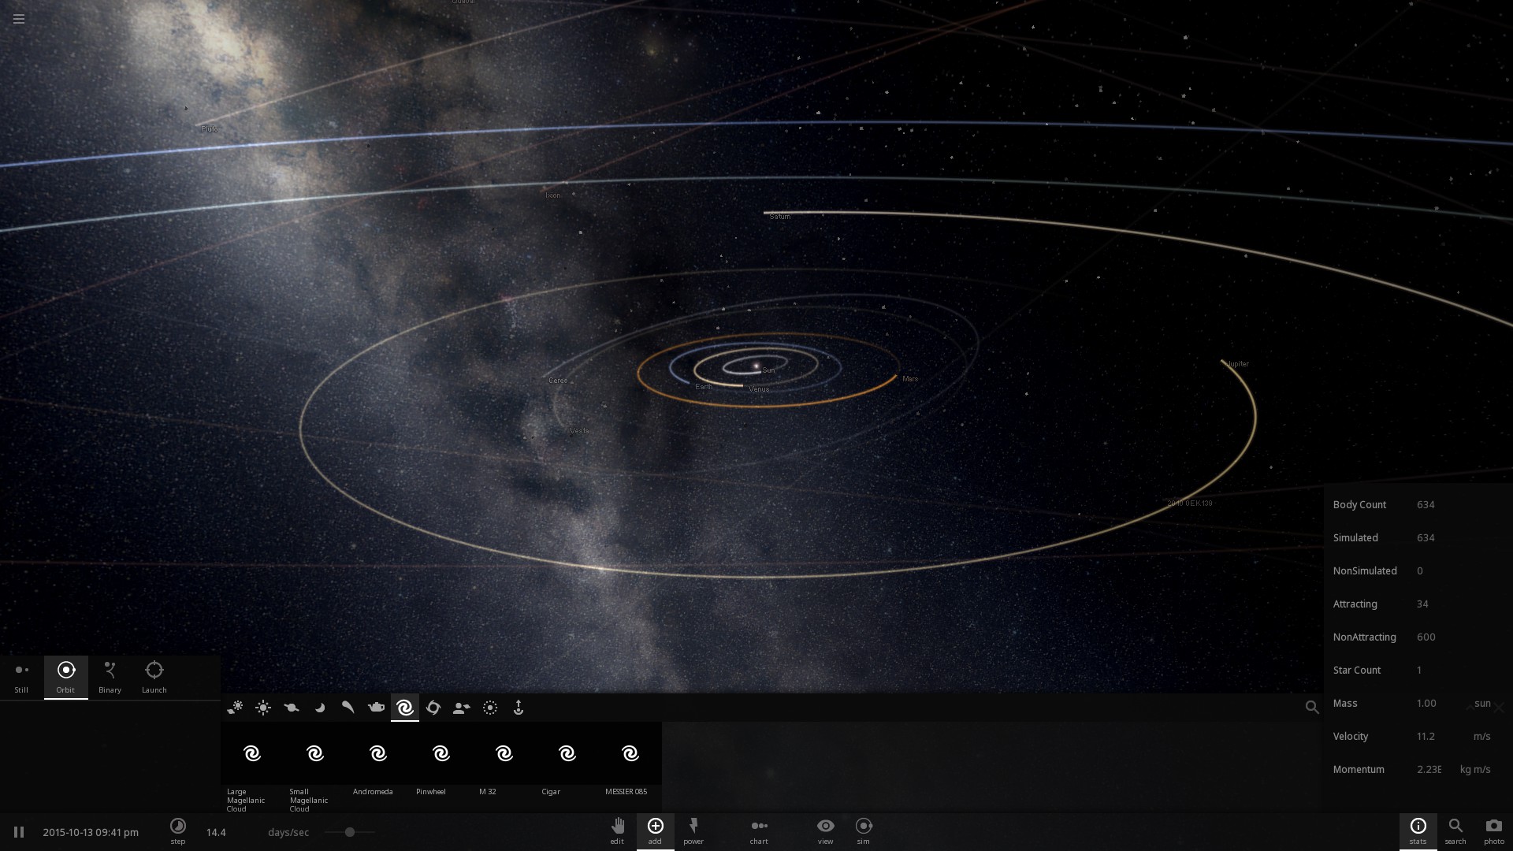Image resolution: width=1513 pixels, height=851 pixels.
Task: Open the crescent moons category icon
Action: 320,708
